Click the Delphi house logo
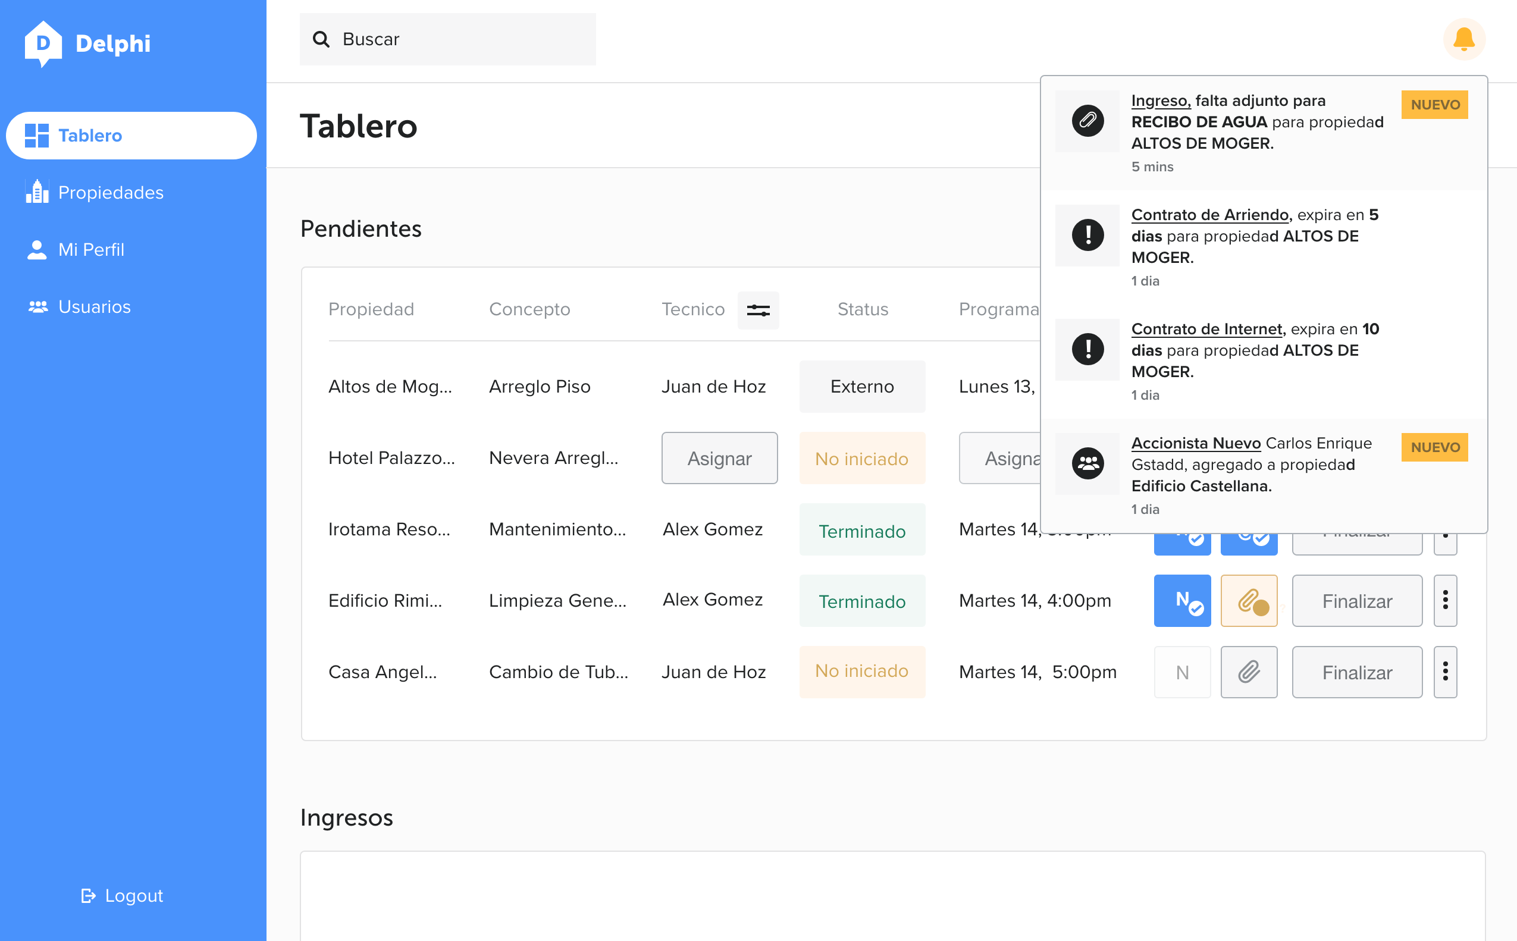The image size is (1517, 941). click(43, 43)
